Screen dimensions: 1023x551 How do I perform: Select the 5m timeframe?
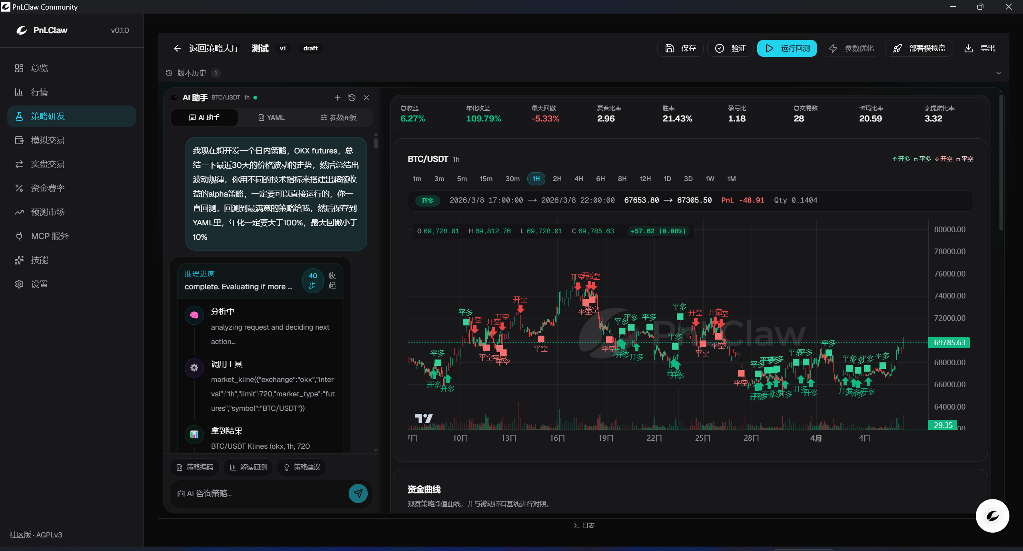462,179
